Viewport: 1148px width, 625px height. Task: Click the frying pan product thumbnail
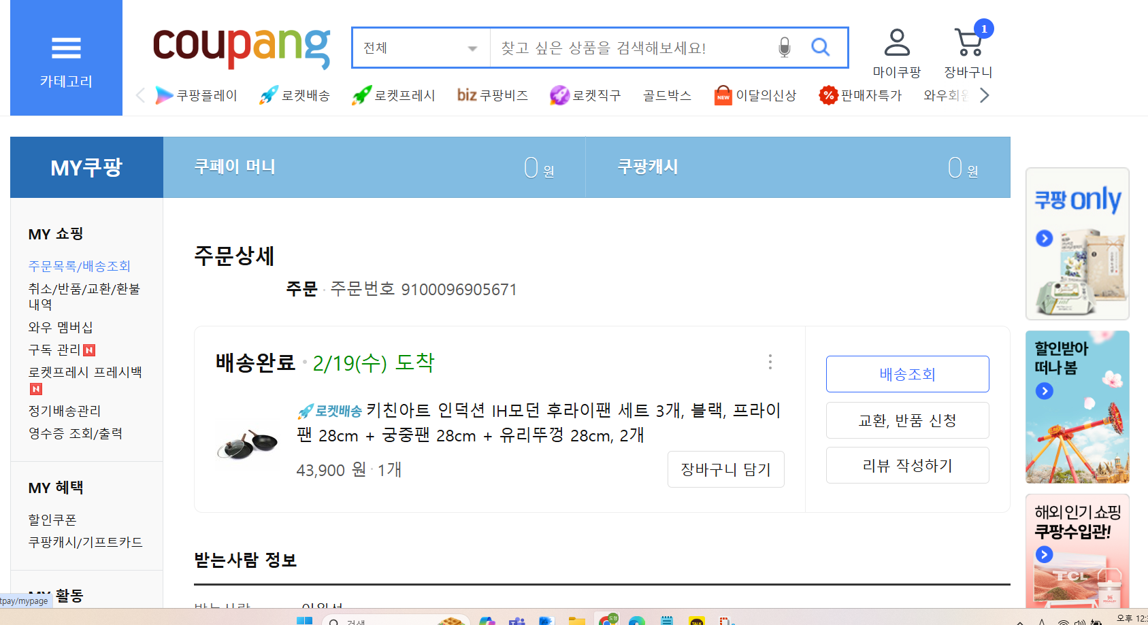pos(248,444)
